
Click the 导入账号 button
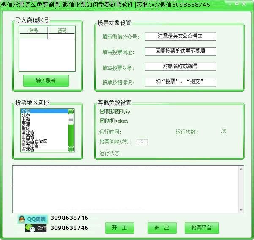[46, 81]
